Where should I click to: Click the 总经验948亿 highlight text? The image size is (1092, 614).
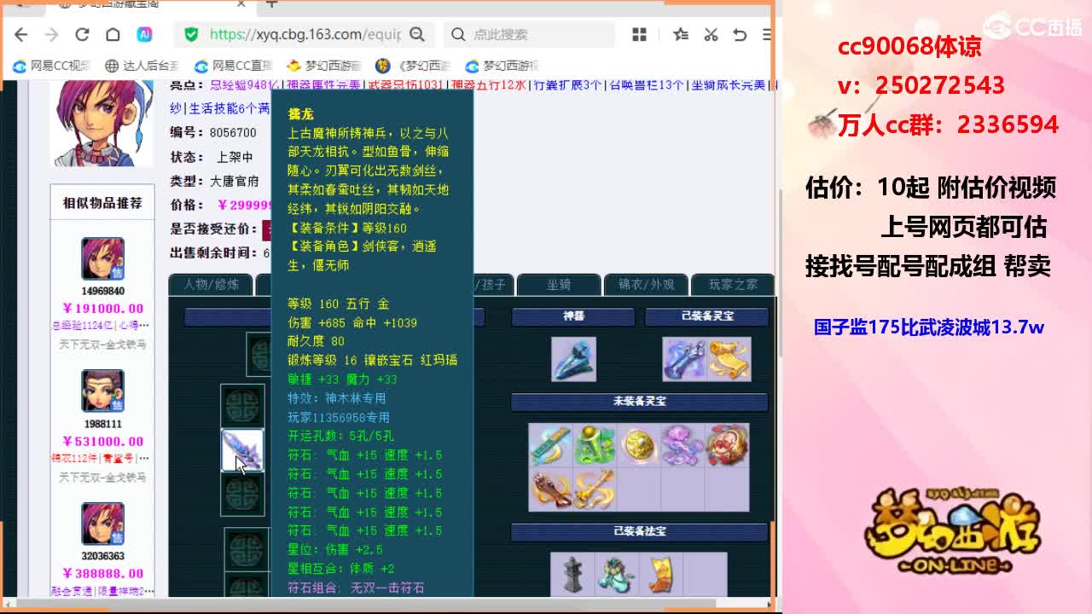(x=244, y=85)
